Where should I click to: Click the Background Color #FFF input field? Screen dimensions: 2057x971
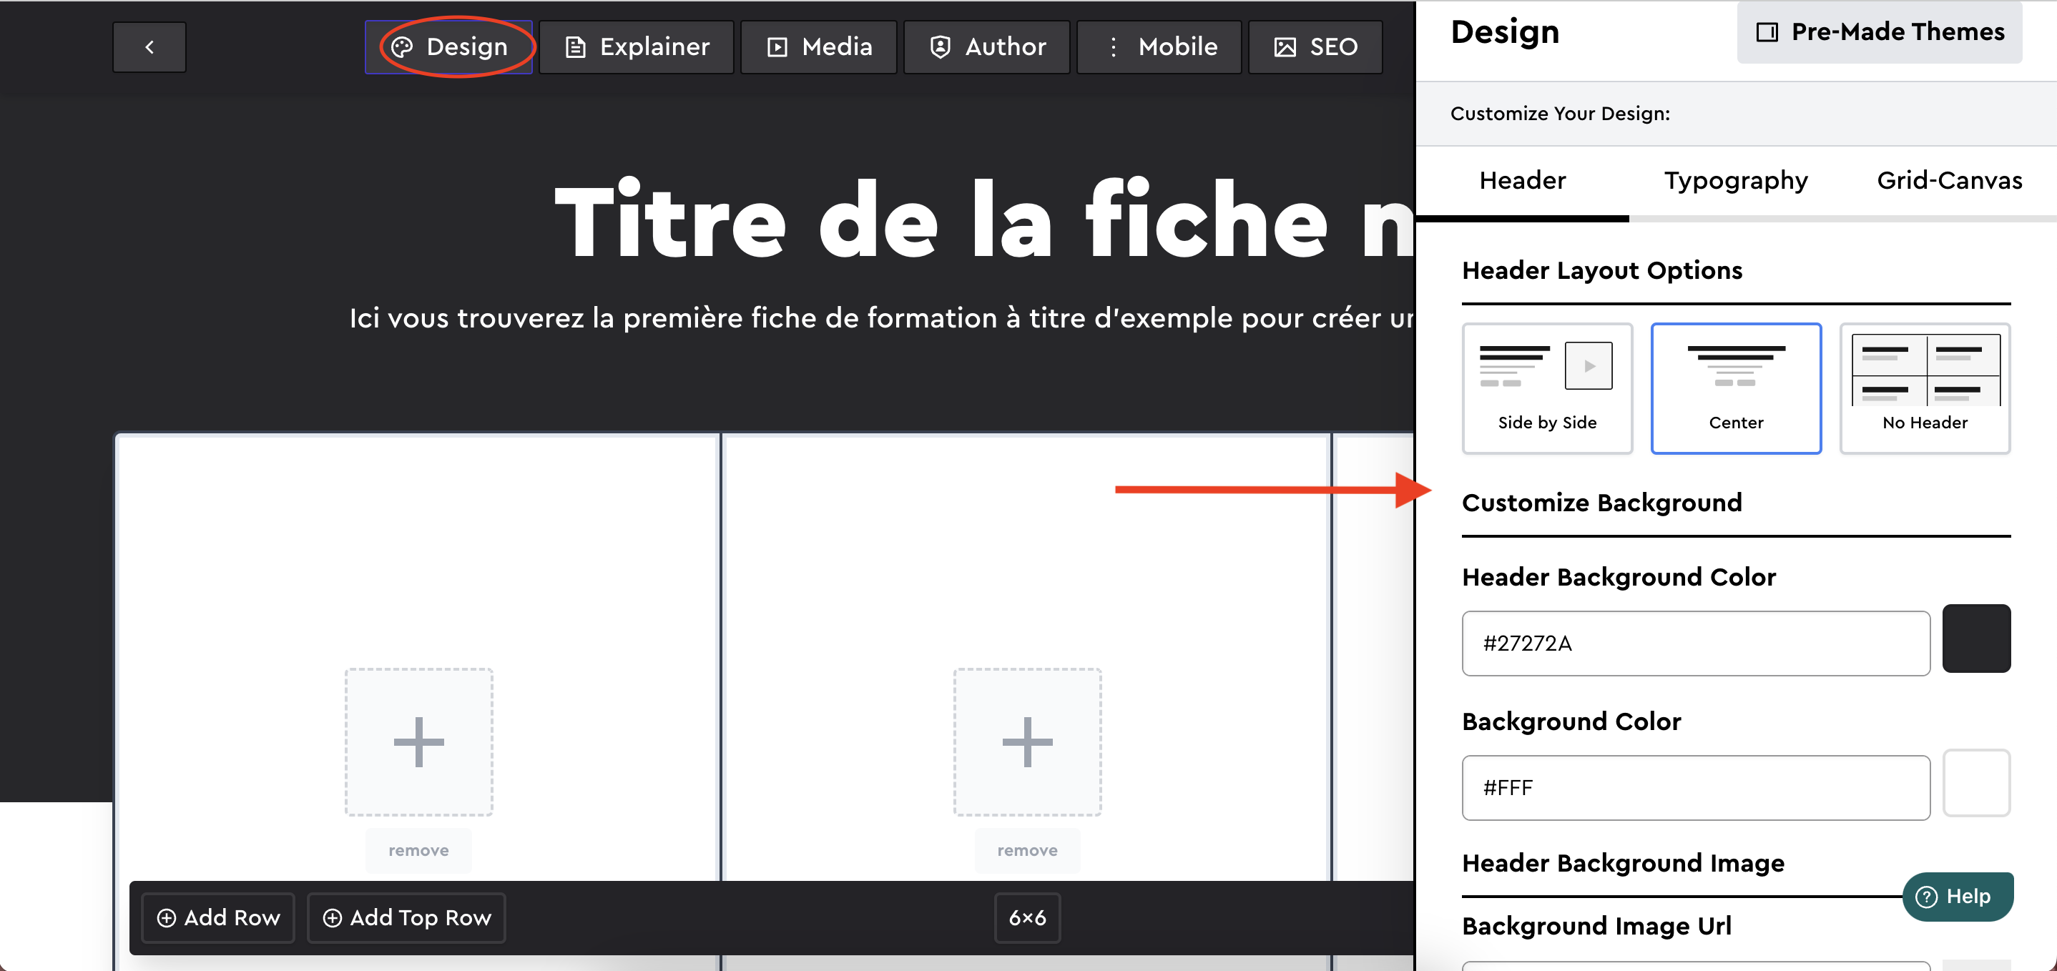point(1695,787)
